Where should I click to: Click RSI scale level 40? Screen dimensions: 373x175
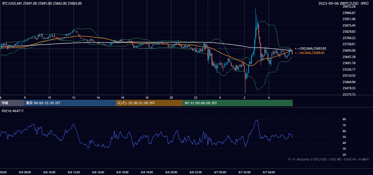point(344,143)
